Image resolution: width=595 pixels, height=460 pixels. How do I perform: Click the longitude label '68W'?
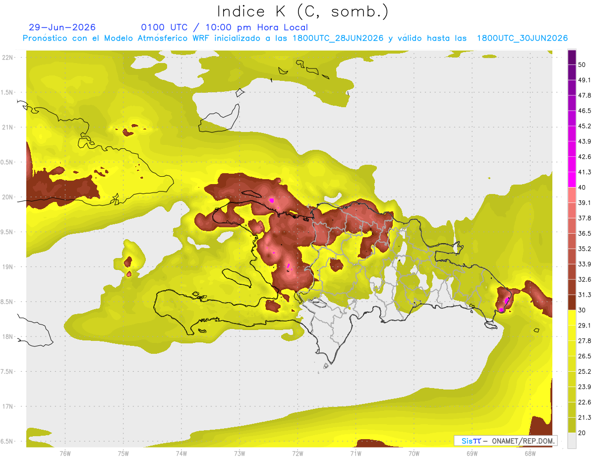click(530, 453)
